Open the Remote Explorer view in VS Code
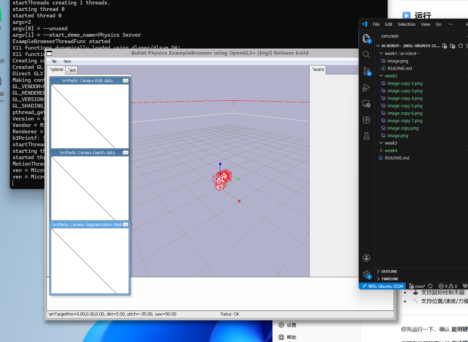 [x=366, y=104]
